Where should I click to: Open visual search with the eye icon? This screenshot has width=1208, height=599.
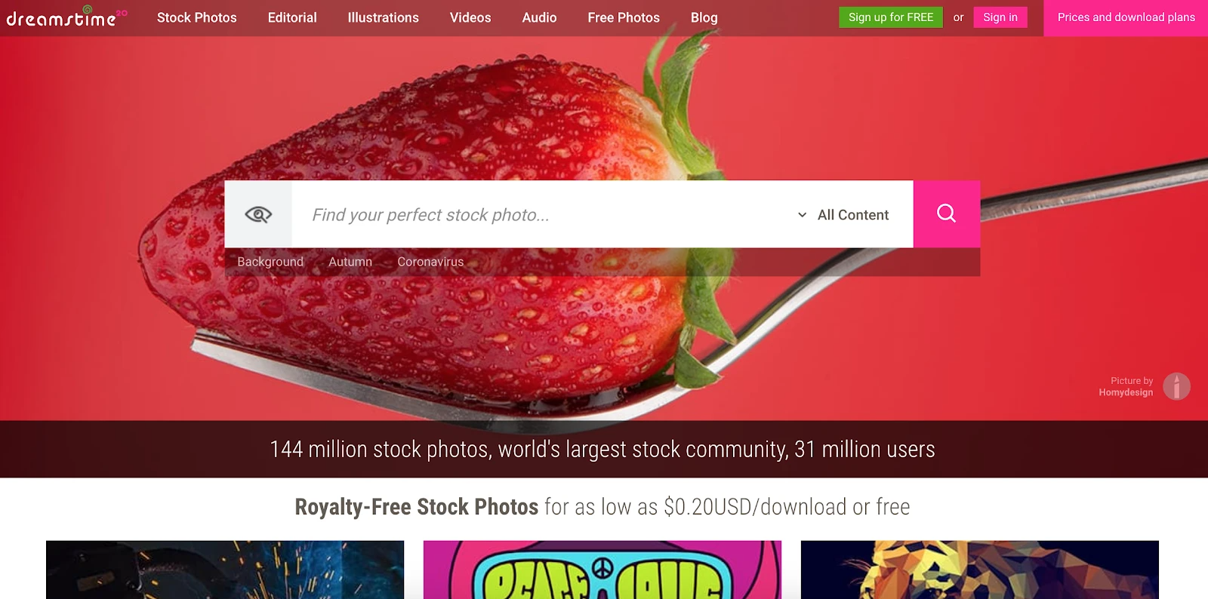coord(258,214)
